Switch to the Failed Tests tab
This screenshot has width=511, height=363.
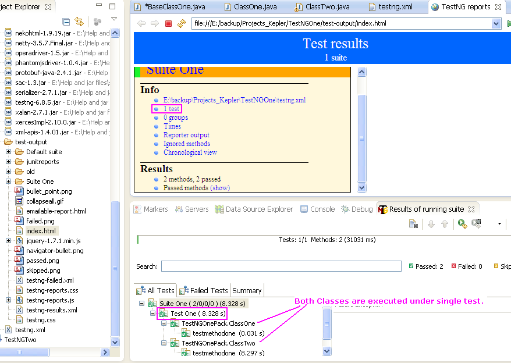coord(205,290)
